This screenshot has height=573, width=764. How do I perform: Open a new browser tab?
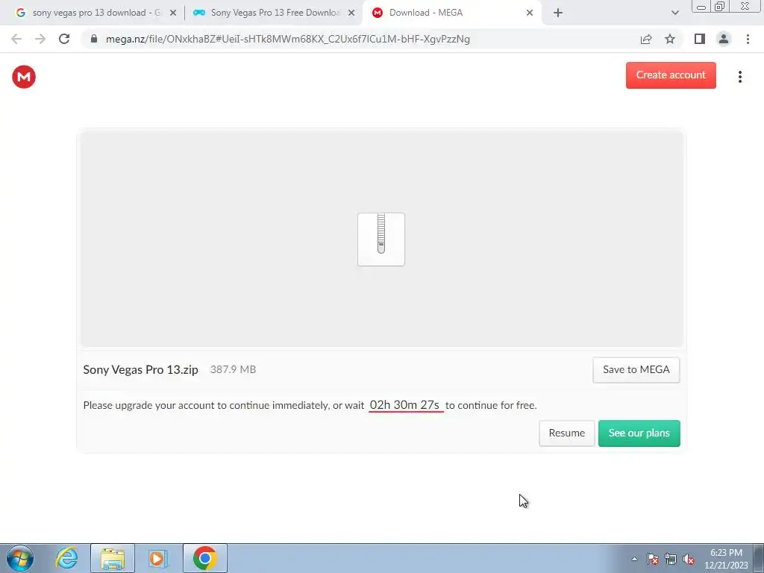pos(558,13)
